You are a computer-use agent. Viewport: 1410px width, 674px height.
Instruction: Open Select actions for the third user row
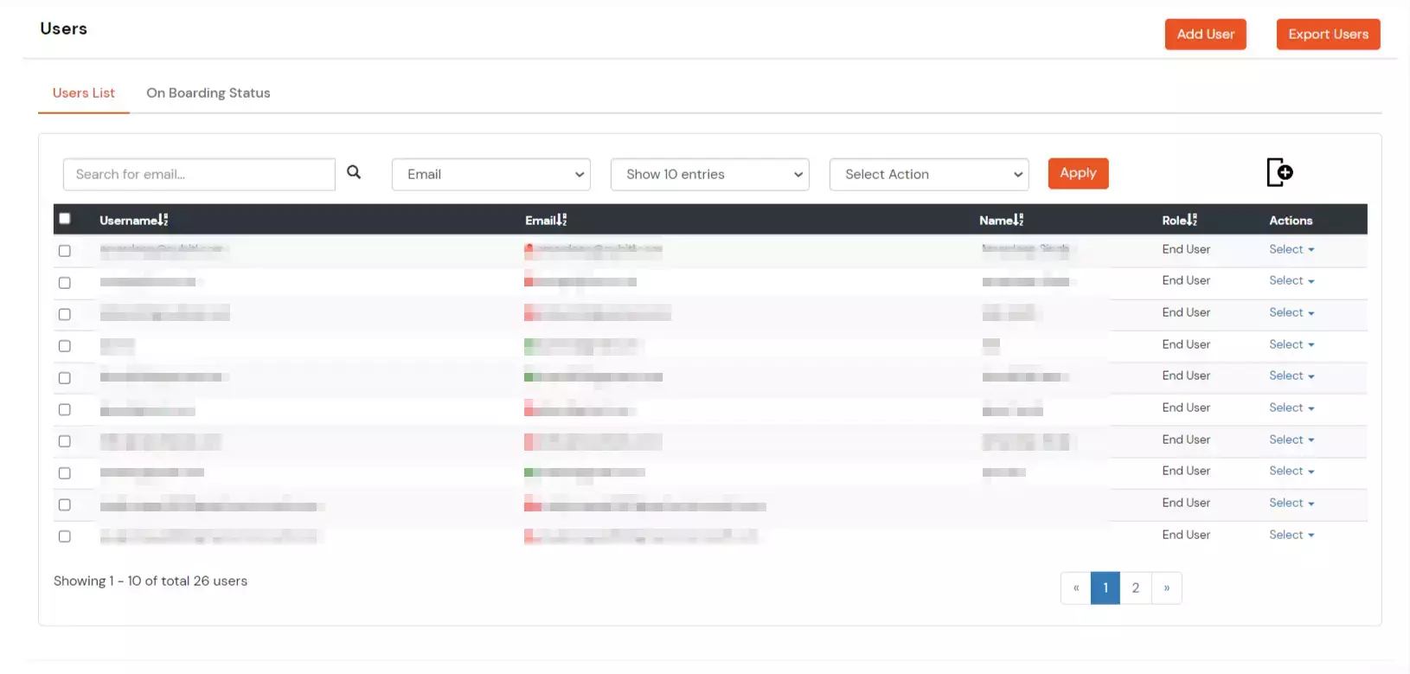point(1291,312)
